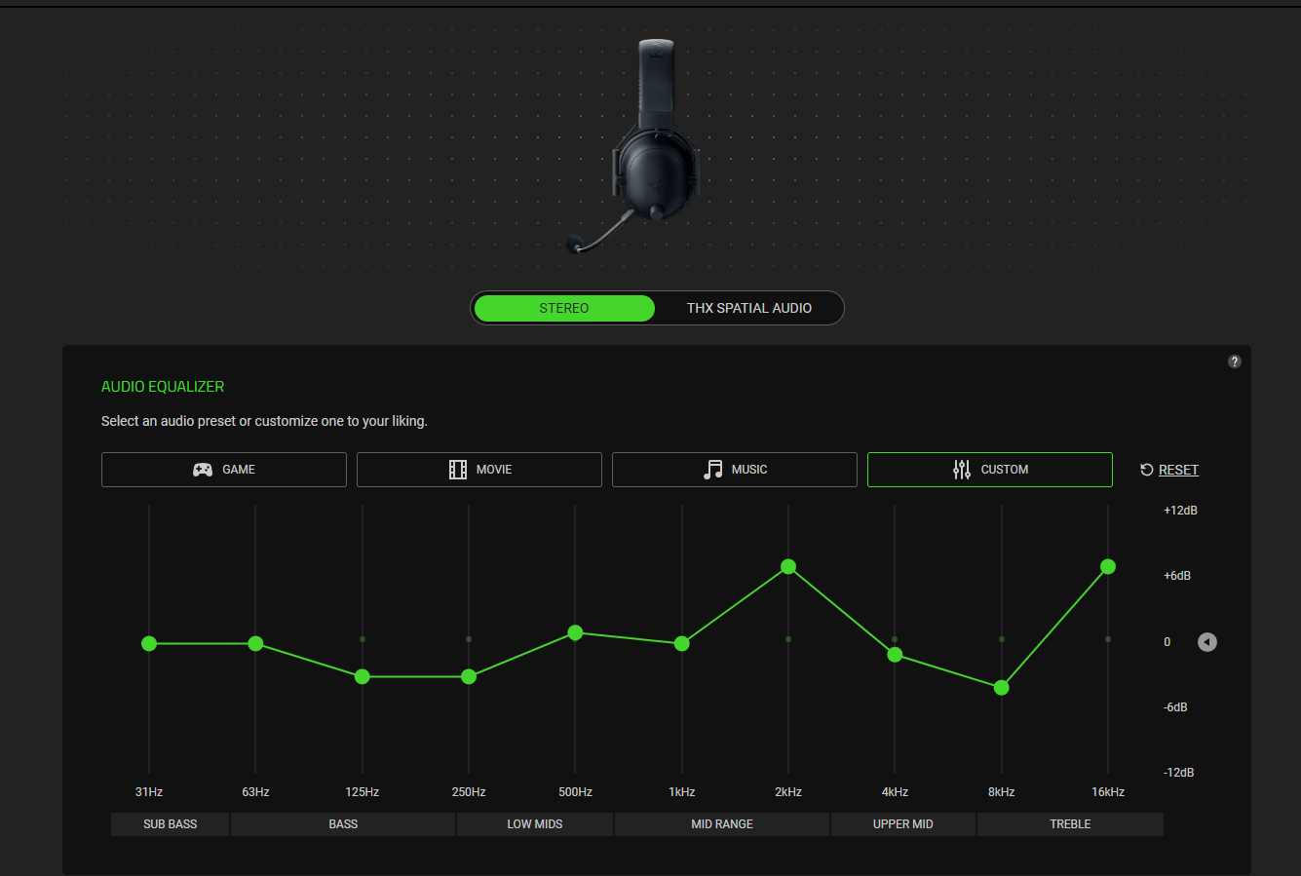1301x876 pixels.
Task: Click the 16kHz frequency label text
Action: pyautogui.click(x=1108, y=792)
